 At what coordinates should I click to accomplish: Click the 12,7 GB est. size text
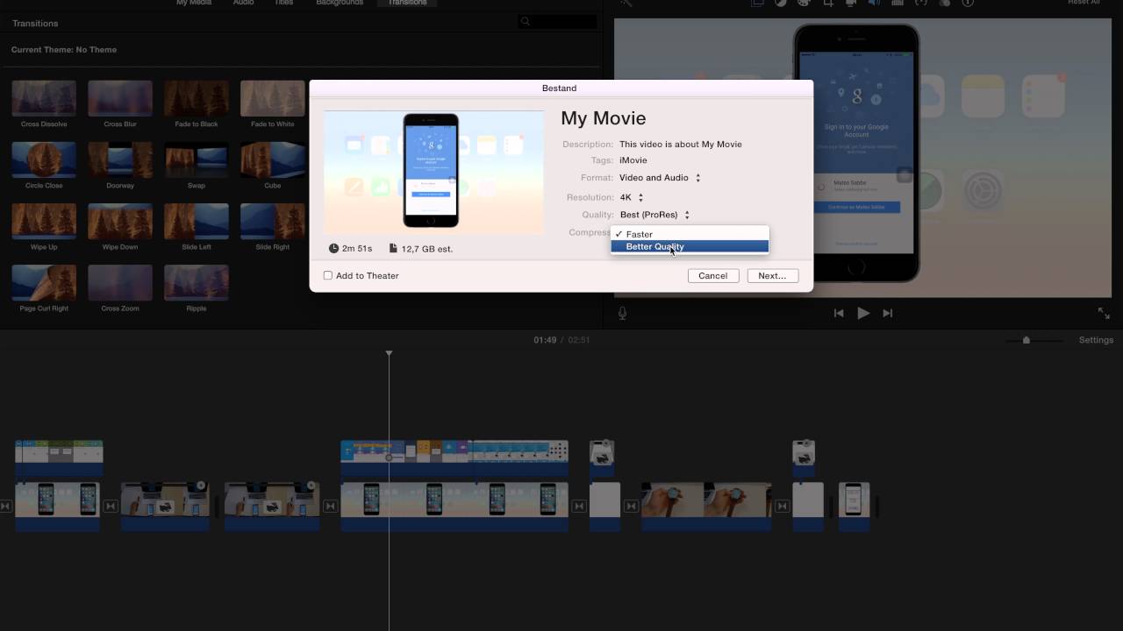[x=427, y=249]
